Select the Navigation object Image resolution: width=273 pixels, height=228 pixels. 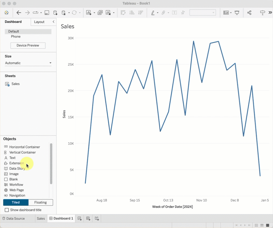point(15,195)
